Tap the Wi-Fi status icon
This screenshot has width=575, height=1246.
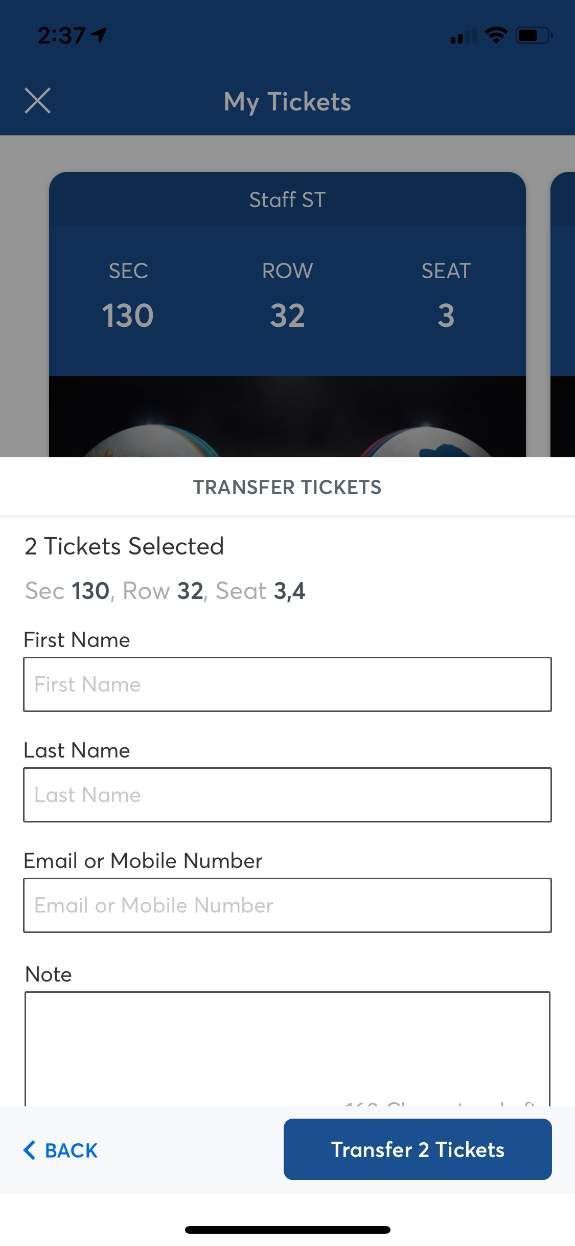point(495,35)
